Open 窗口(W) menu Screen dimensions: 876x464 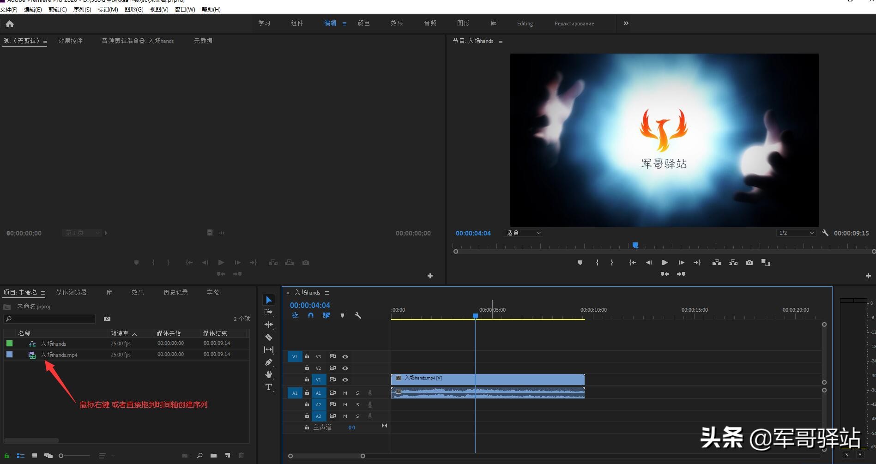tap(185, 9)
